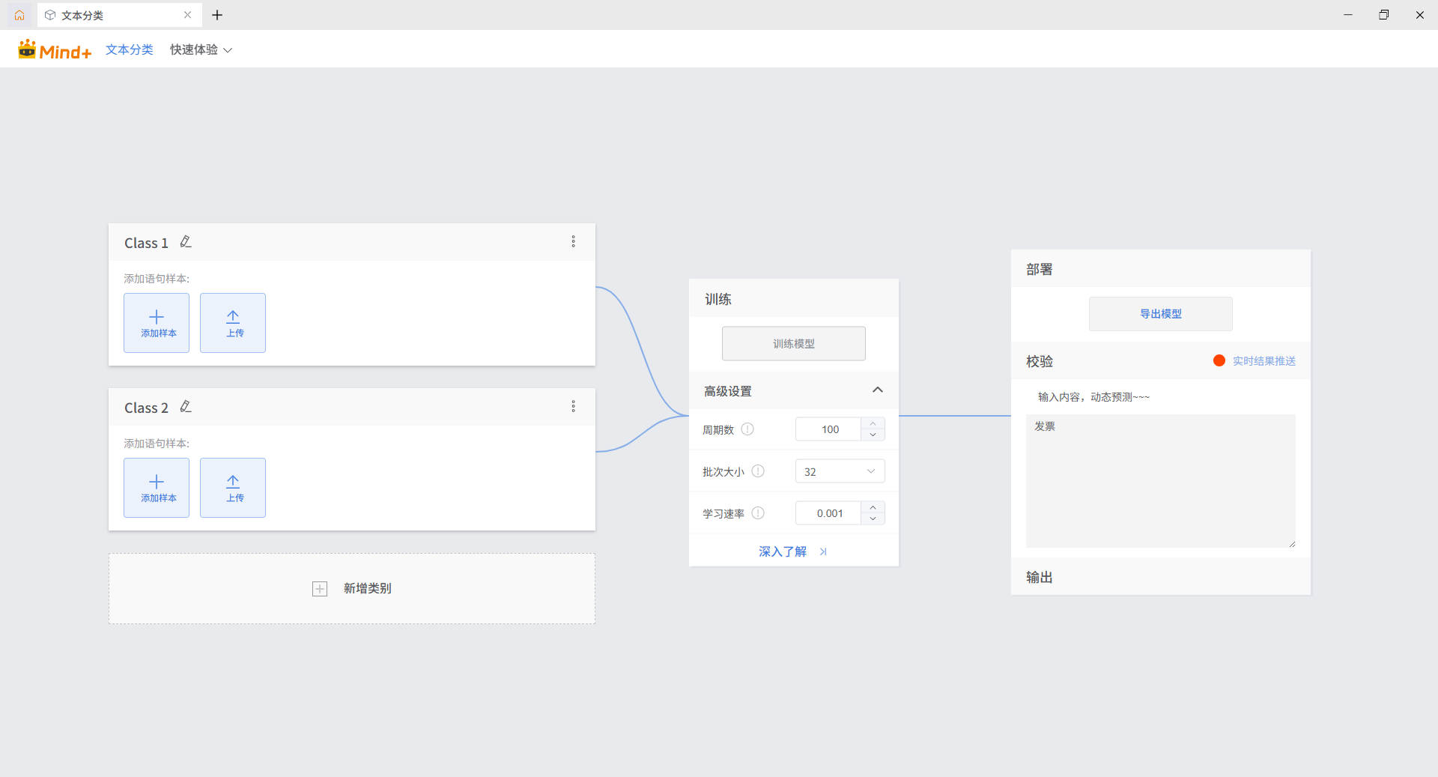The image size is (1438, 777).
Task: Go to the home icon tab
Action: [x=19, y=15]
